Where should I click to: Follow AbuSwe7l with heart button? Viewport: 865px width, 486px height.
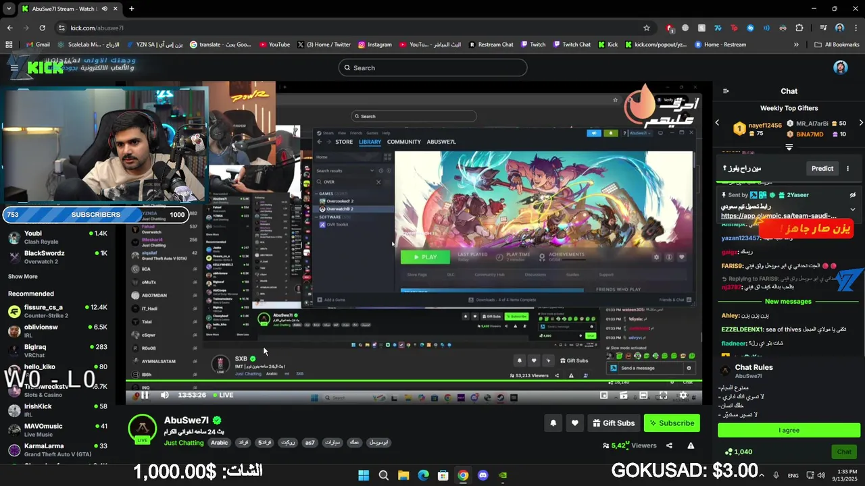tap(574, 423)
